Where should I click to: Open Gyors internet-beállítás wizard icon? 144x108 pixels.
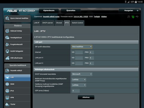tap(7, 18)
